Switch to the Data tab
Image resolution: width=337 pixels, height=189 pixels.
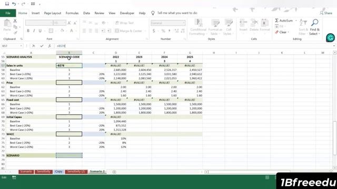tap(86, 13)
